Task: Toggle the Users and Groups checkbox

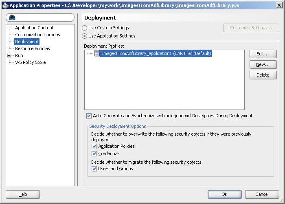Action: point(94,169)
